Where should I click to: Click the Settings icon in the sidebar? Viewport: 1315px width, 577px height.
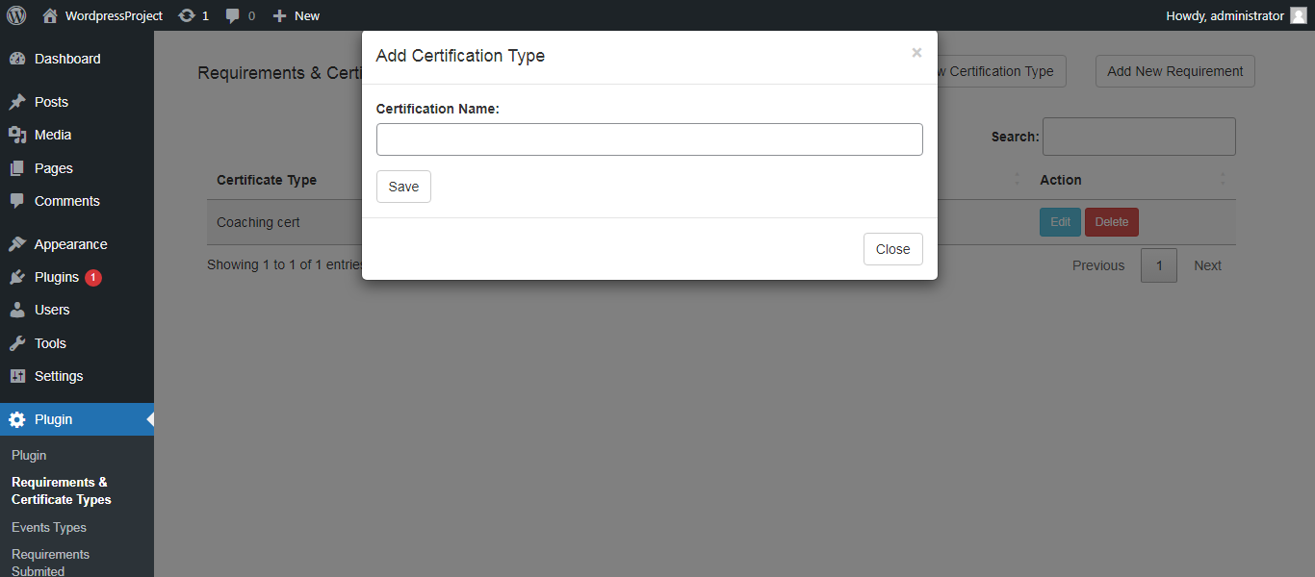point(18,376)
